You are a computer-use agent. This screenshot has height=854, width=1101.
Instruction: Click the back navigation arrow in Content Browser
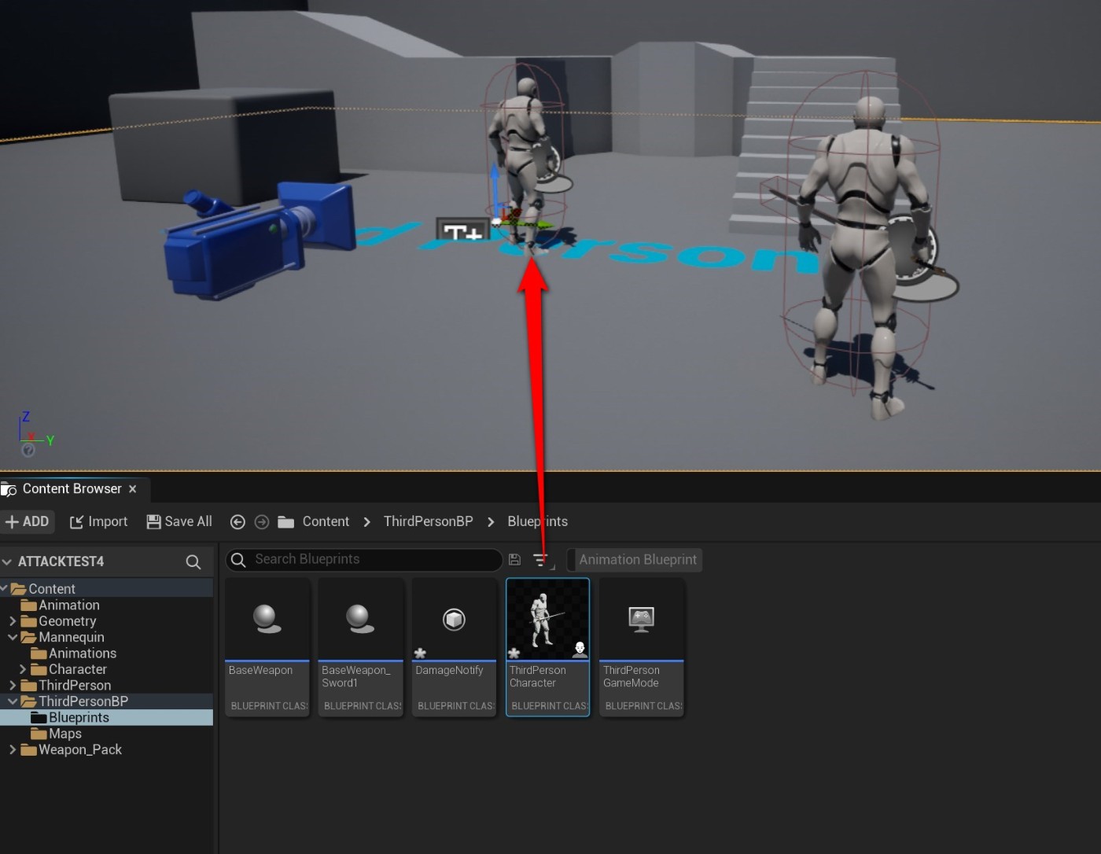click(238, 521)
